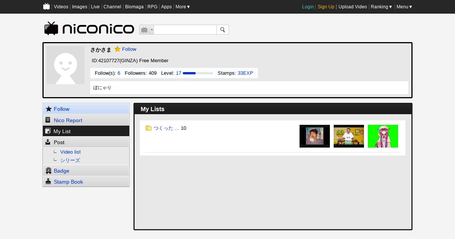
Task: Click Followers: 409 text
Action: (x=141, y=73)
